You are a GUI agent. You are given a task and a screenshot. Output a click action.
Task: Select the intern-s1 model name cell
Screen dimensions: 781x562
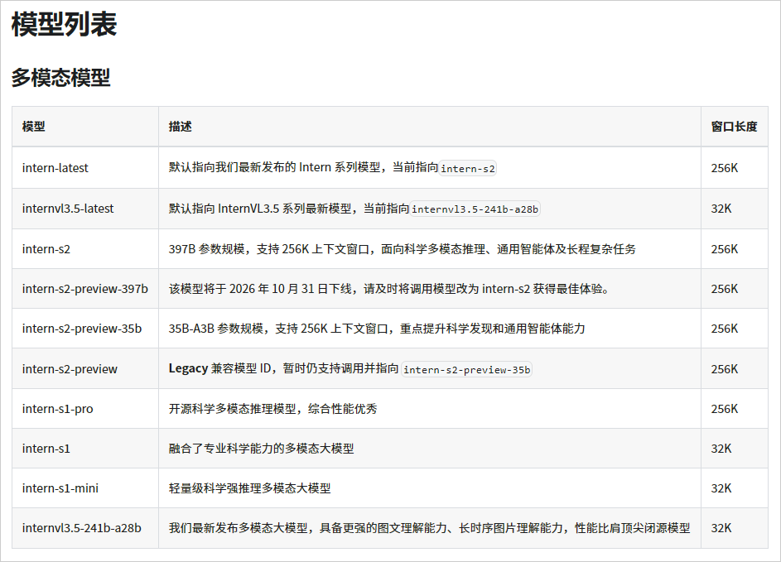(46, 449)
